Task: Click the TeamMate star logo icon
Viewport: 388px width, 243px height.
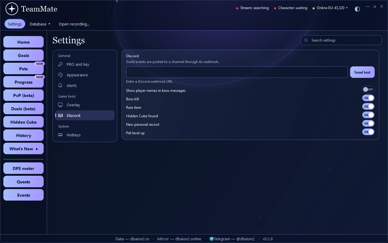Action: coord(12,9)
